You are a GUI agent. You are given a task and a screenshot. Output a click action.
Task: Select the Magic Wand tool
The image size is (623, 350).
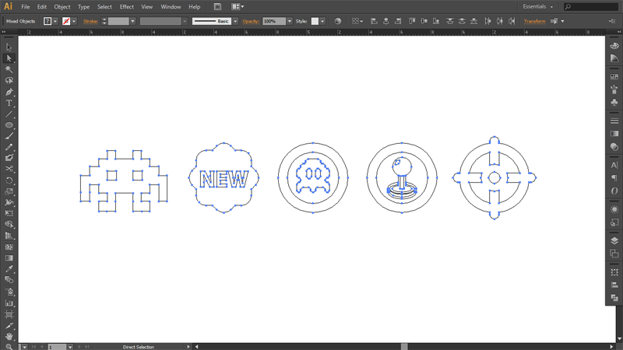[9, 69]
